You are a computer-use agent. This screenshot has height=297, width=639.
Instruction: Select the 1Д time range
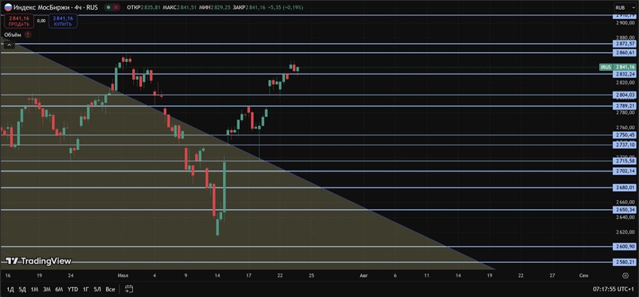tap(10, 289)
